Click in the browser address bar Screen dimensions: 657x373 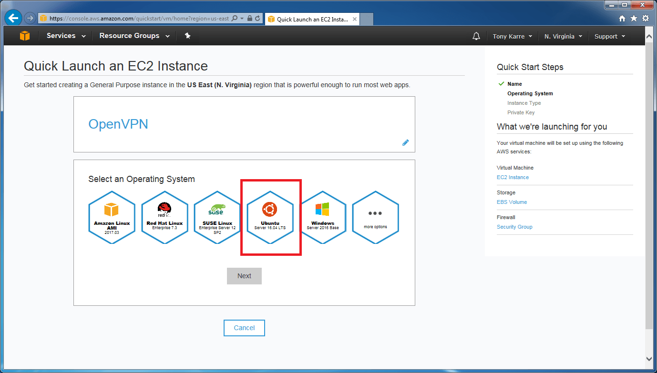[x=143, y=19]
